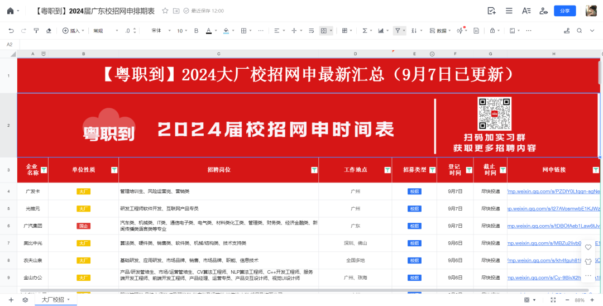Add a new sheet with plus icon
This screenshot has width=603, height=306.
[x=11, y=300]
